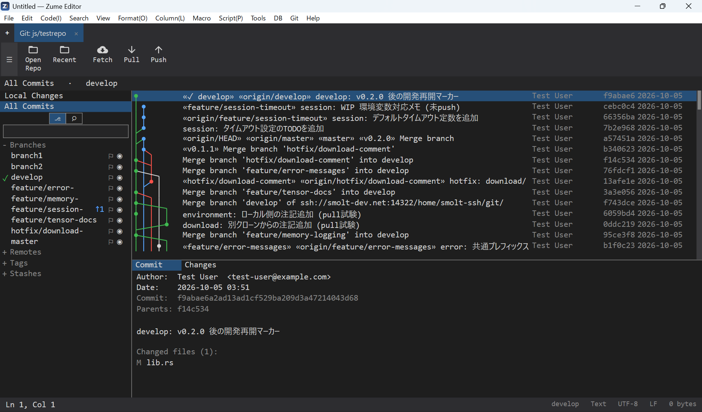This screenshot has width=702, height=412.
Task: Toggle visibility circle for branch2
Action: click(x=120, y=167)
